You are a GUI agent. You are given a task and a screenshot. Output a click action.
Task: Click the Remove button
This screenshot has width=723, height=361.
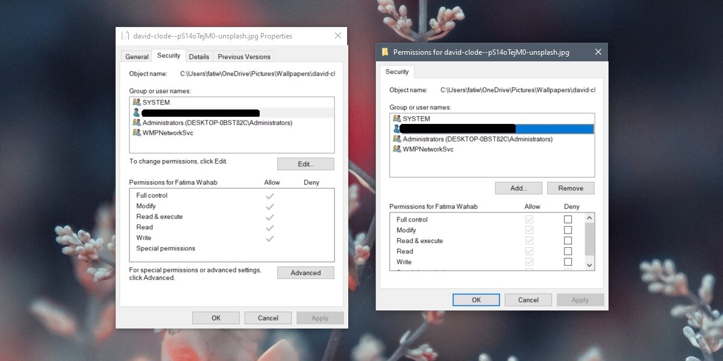pos(570,188)
